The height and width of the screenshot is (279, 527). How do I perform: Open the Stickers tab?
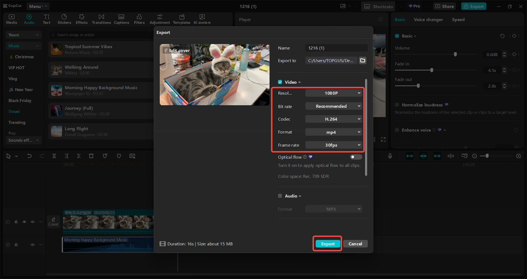64,19
